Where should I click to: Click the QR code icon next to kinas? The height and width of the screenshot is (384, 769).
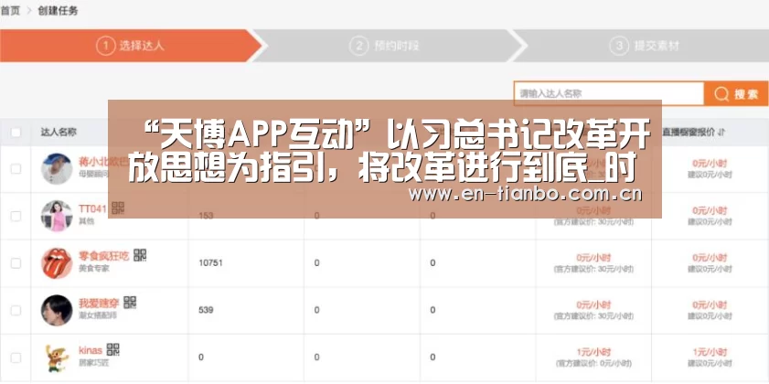112,349
